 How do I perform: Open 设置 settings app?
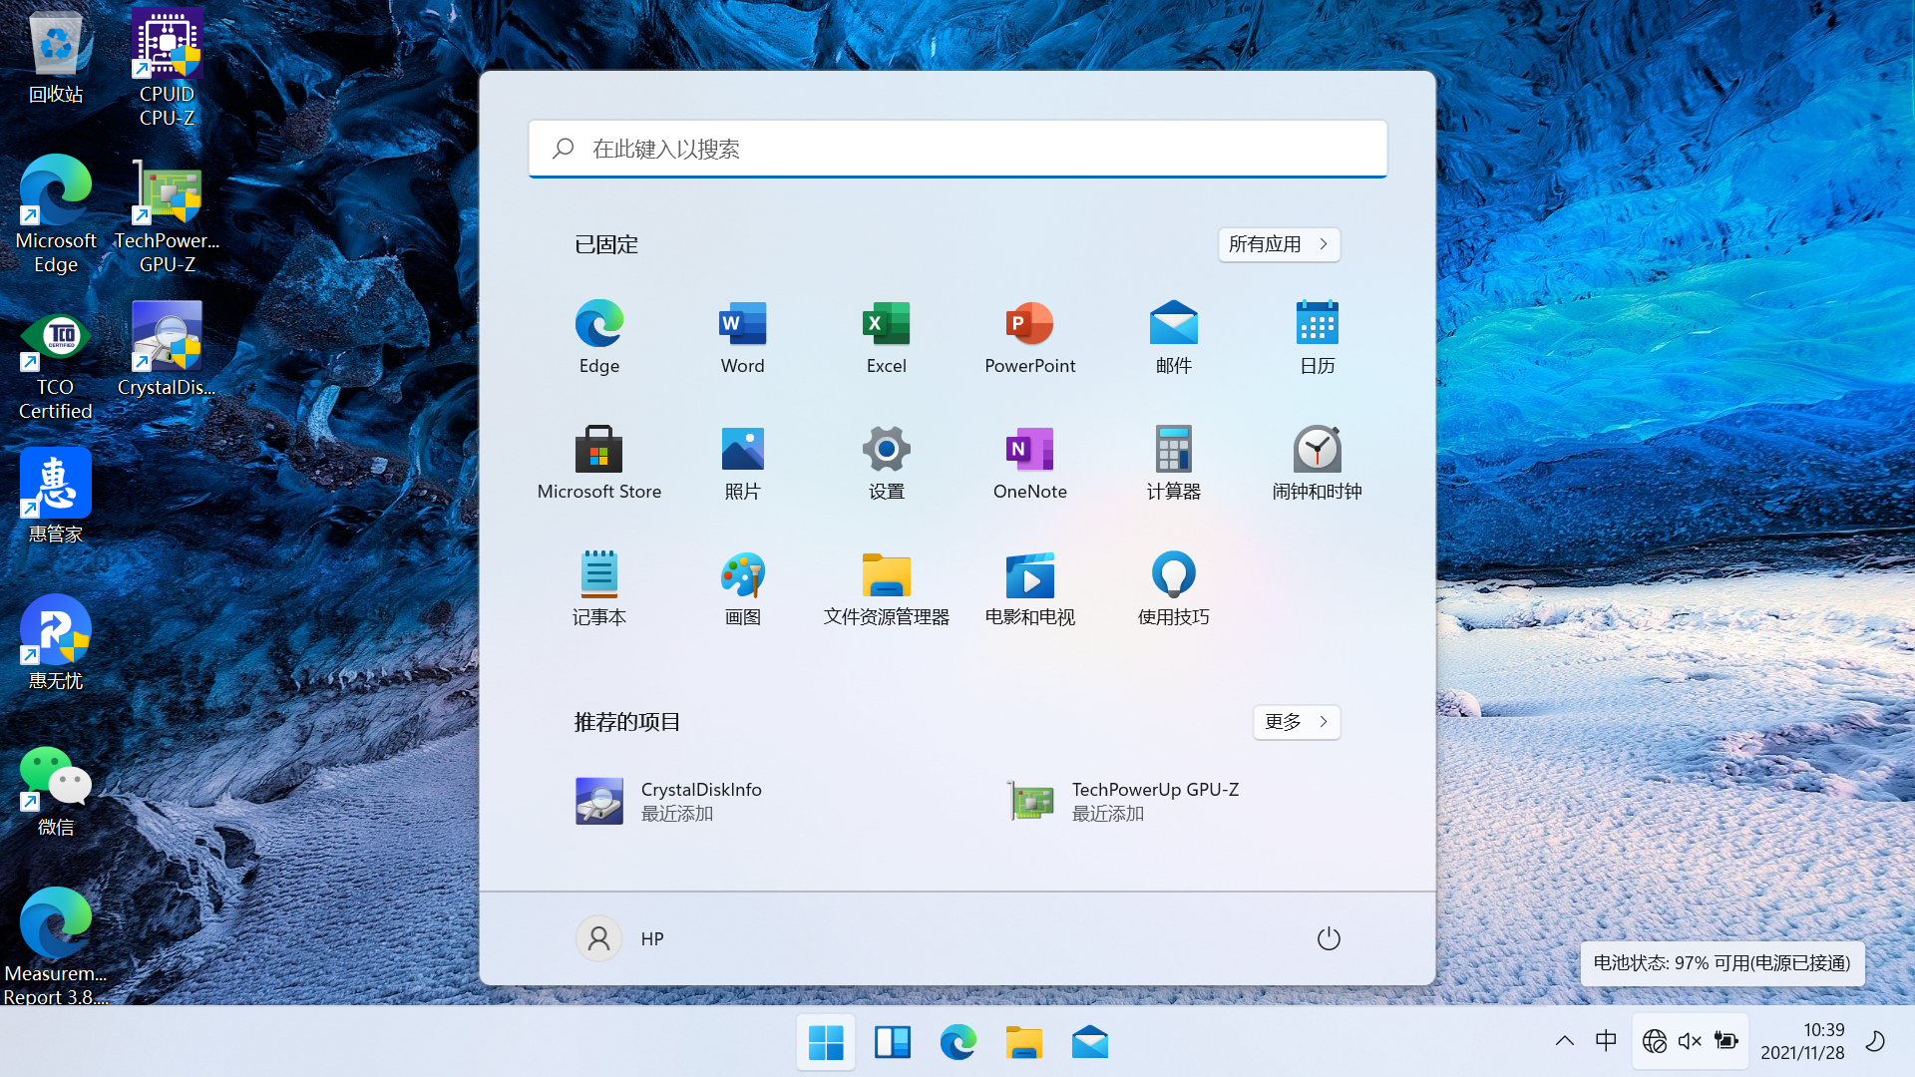tap(887, 463)
